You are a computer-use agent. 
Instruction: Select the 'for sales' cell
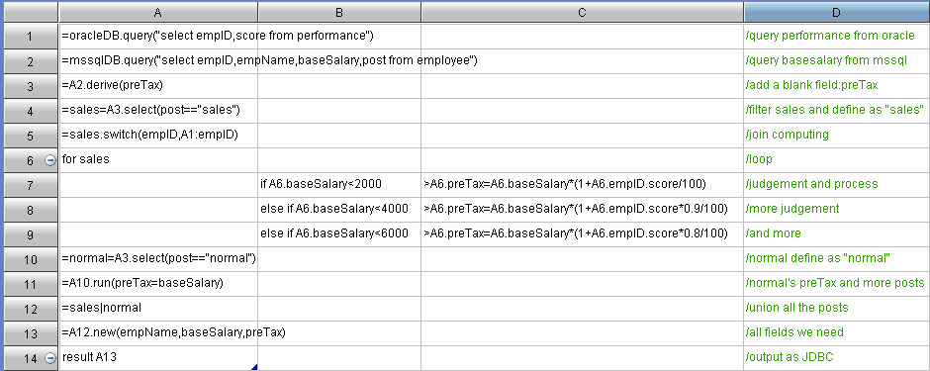[x=157, y=159]
